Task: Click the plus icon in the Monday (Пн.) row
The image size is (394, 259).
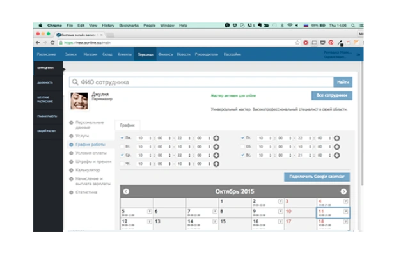Action: click(x=216, y=138)
